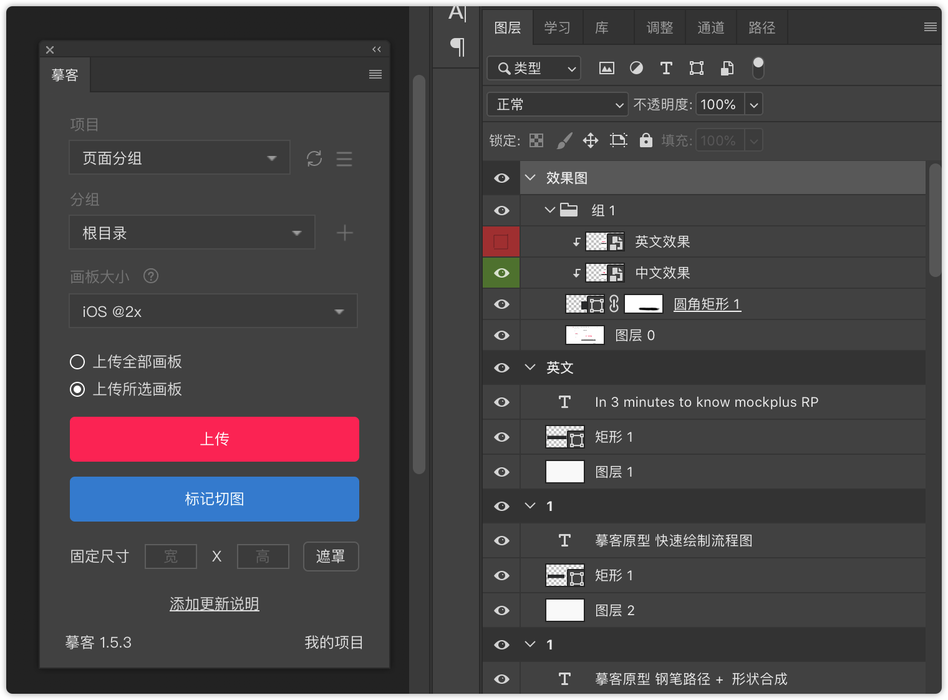Screen dimensions: 948x700
Task: Show the hidden 英文效果 layer
Action: tap(501, 242)
